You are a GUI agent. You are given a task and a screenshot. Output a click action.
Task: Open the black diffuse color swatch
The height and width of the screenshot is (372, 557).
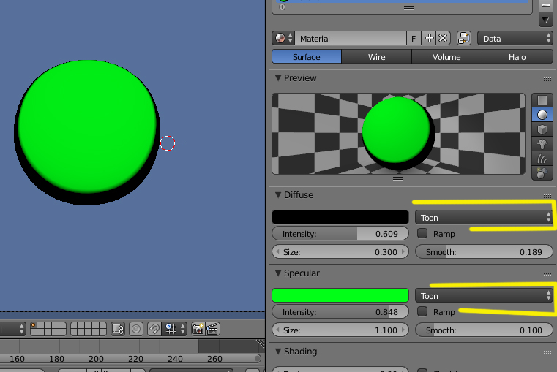[x=340, y=217]
